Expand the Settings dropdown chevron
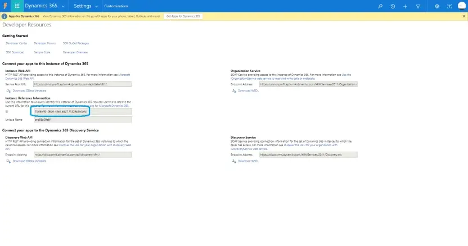468x246 pixels. tap(96, 6)
